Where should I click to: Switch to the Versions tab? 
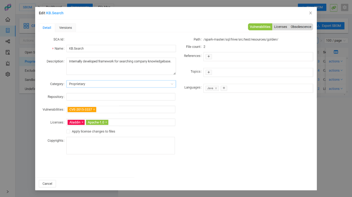[x=65, y=28]
